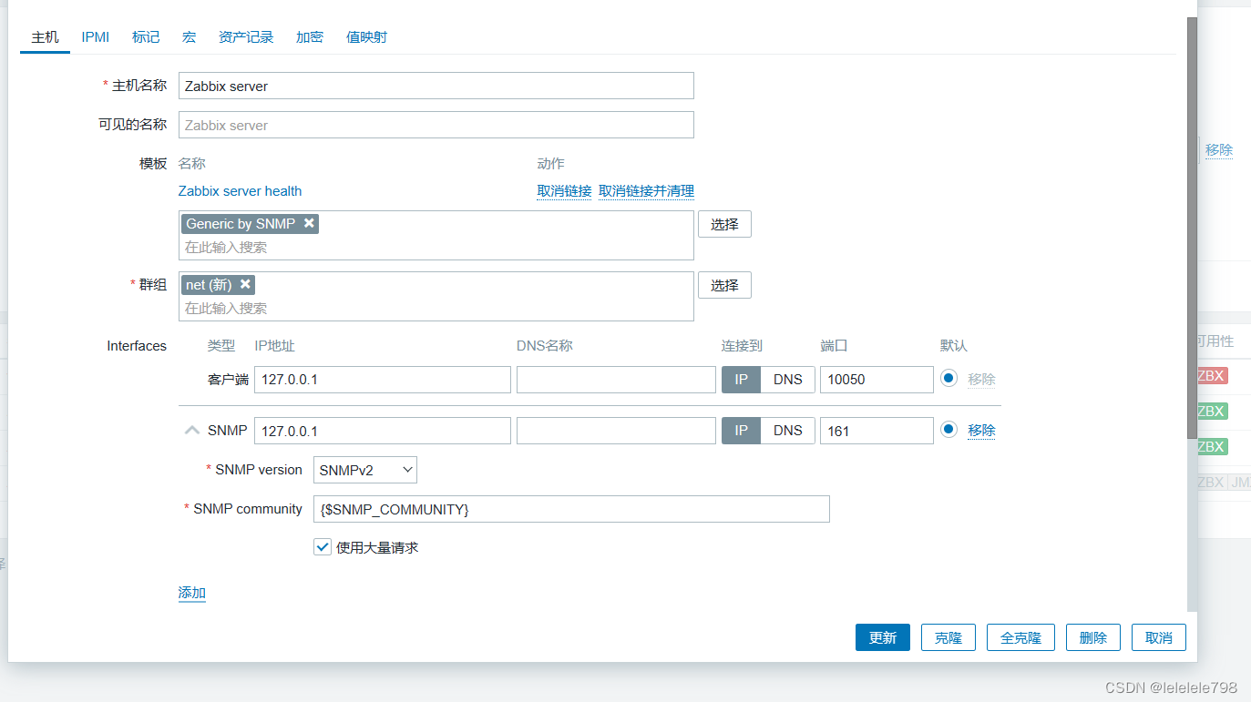The height and width of the screenshot is (702, 1251).
Task: Focus 客户端 DNS name field
Action: pyautogui.click(x=616, y=379)
